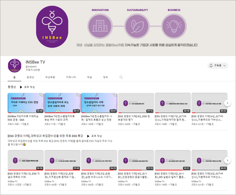The image size is (236, 195).
Task: Click view count 조회수 1.2천회 under 1강
Action: pos(14,185)
